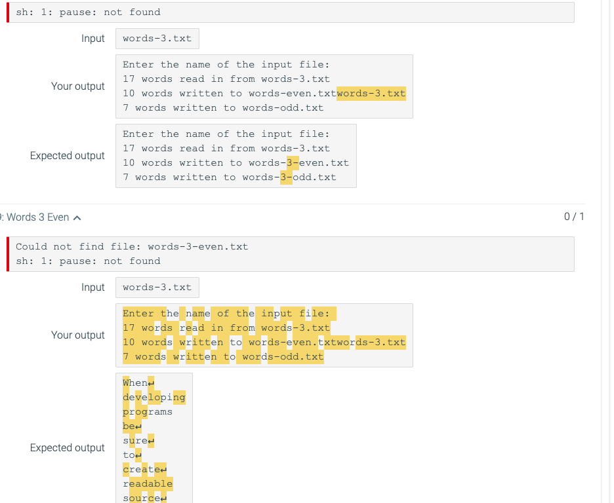Image resolution: width=614 pixels, height=503 pixels.
Task: Click the word When in expected output
Action: (x=134, y=382)
